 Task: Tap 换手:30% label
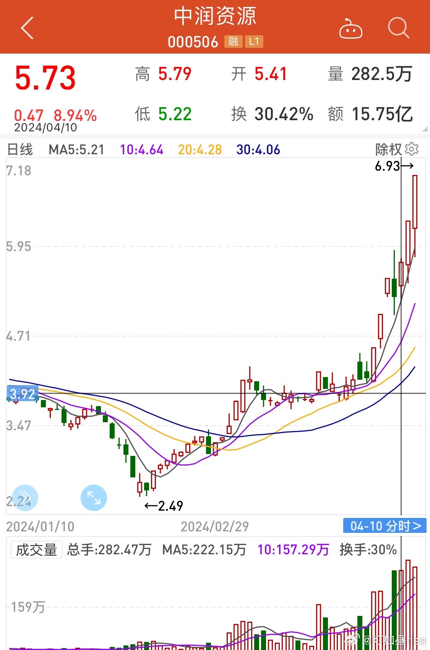tap(368, 550)
